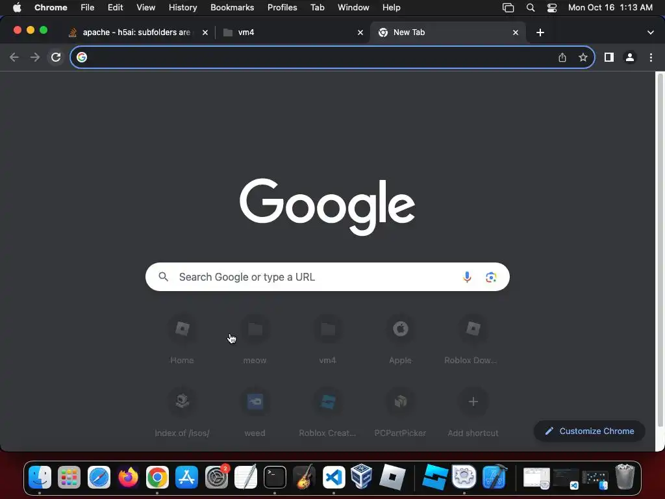Switch to the apache h5ai tab
This screenshot has height=499, width=665.
[136, 32]
